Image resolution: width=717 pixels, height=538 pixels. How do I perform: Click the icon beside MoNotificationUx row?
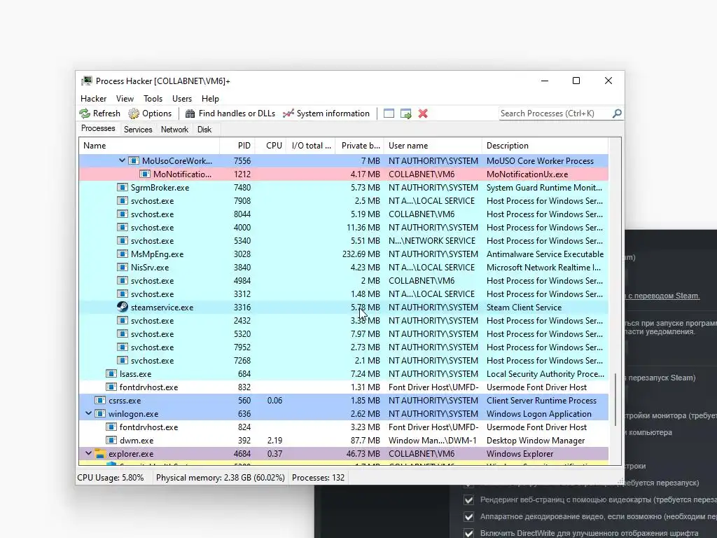[x=145, y=174]
